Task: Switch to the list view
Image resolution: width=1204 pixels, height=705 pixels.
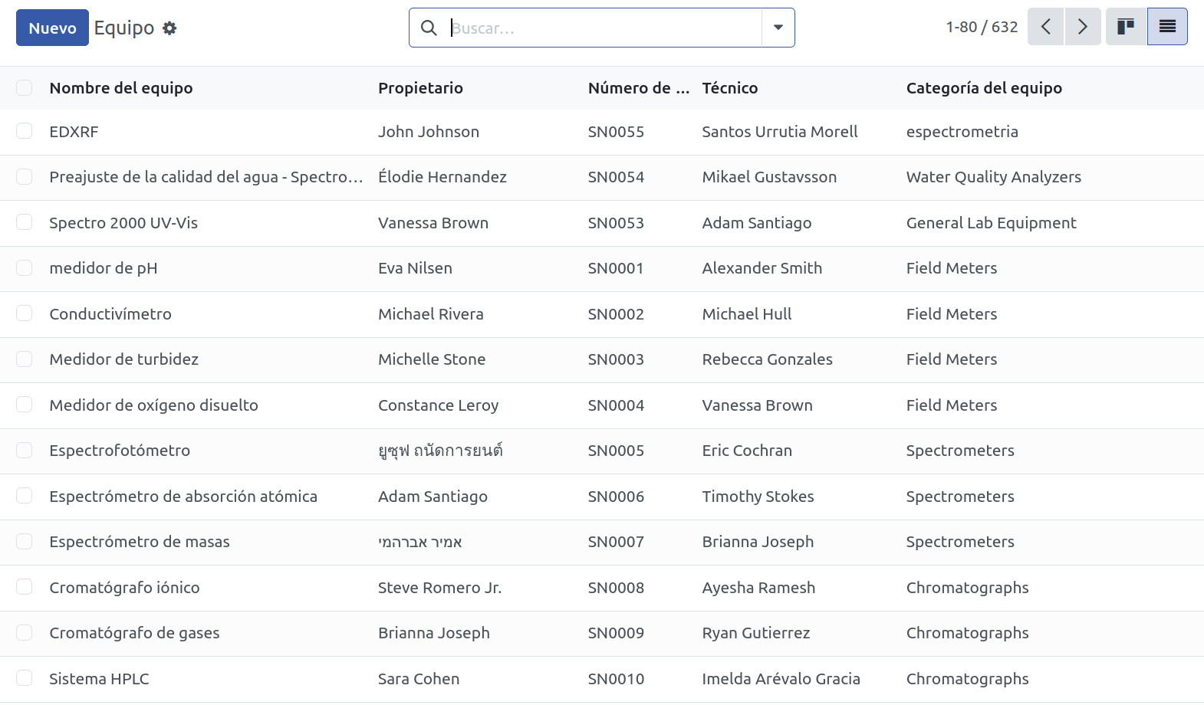Action: [1167, 27]
